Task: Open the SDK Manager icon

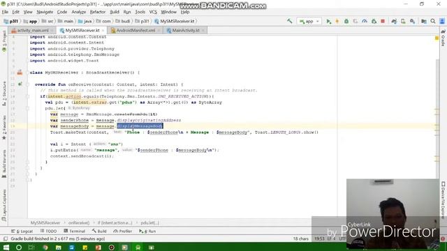Action: [412, 21]
